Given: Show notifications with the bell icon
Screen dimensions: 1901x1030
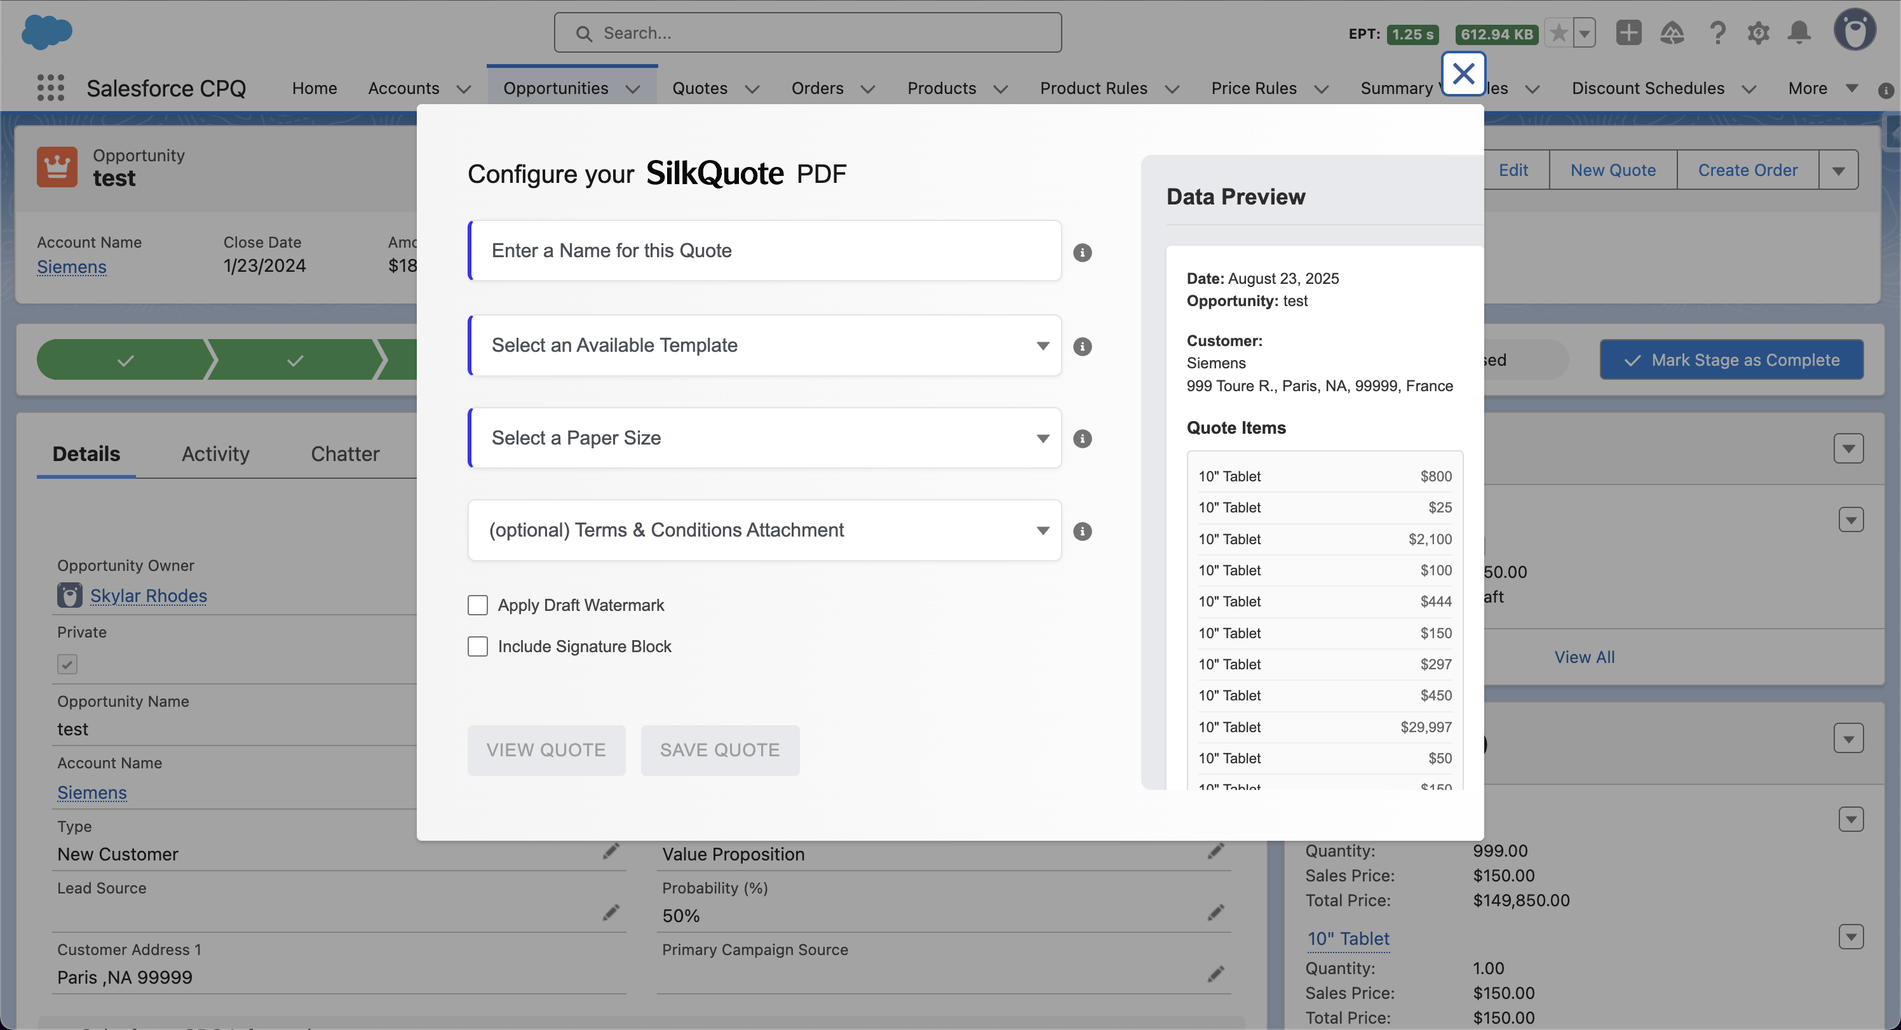Looking at the screenshot, I should [x=1800, y=32].
